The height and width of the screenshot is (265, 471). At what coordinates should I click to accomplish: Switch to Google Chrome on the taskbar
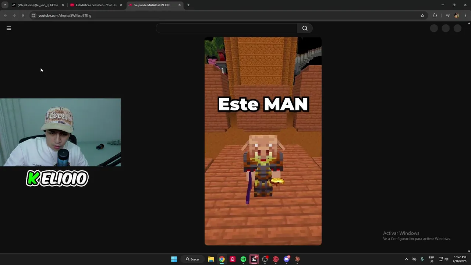(222, 259)
